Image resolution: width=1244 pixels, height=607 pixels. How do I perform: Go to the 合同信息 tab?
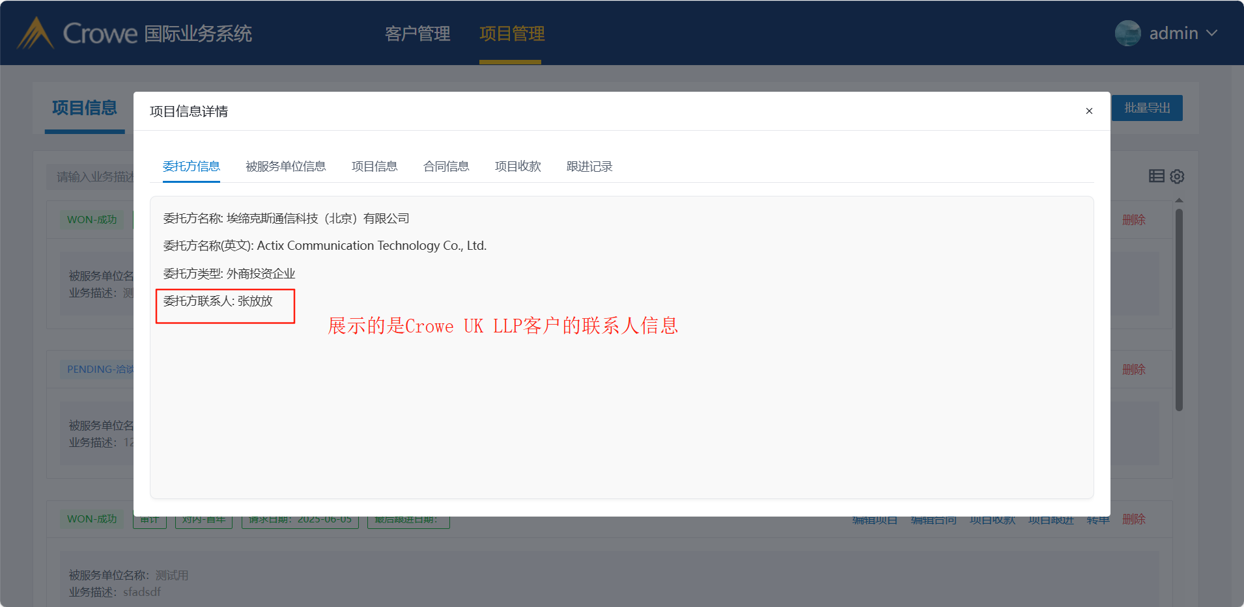[446, 167]
